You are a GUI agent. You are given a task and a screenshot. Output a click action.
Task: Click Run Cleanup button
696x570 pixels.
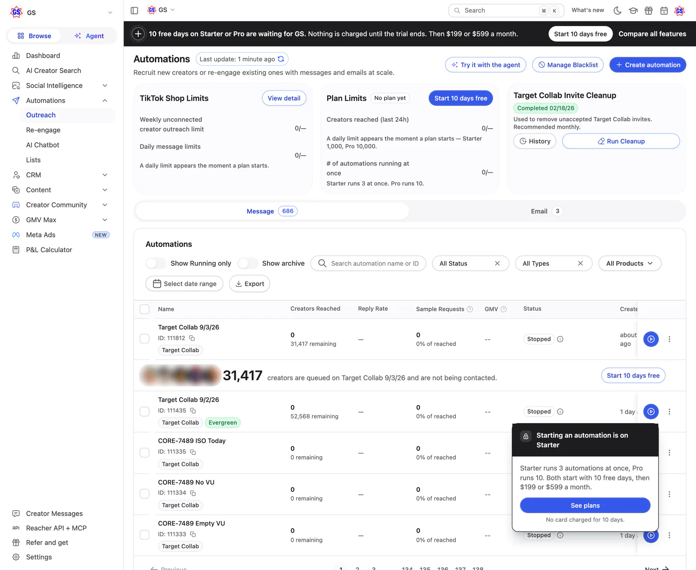pos(621,141)
